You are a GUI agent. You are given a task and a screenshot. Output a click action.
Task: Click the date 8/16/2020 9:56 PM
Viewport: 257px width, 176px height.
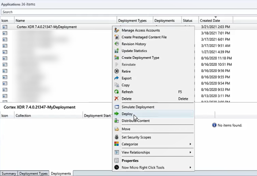pos(215,71)
